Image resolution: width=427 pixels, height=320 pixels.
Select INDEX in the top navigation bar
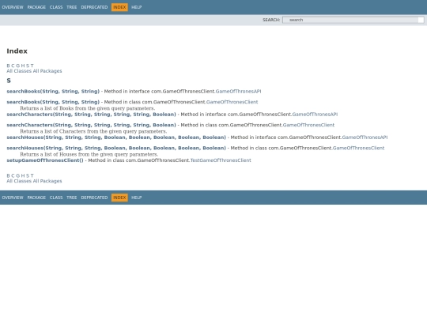click(x=119, y=7)
